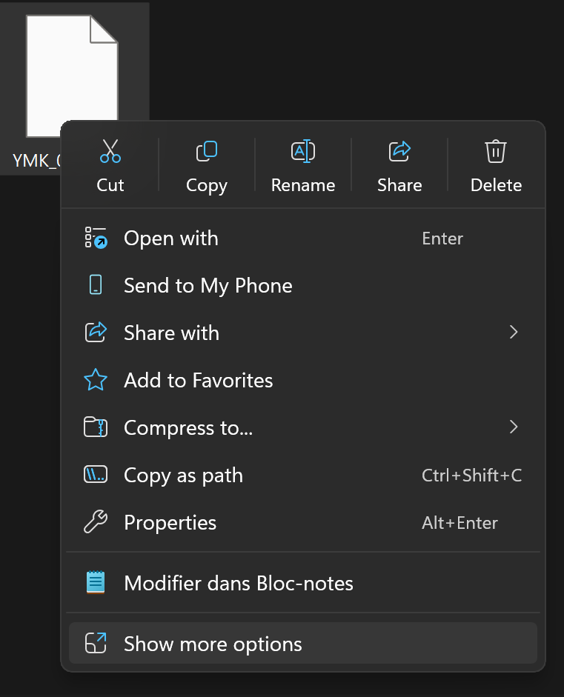Click the Properties wrench icon
Viewport: 564px width, 697px height.
96,523
